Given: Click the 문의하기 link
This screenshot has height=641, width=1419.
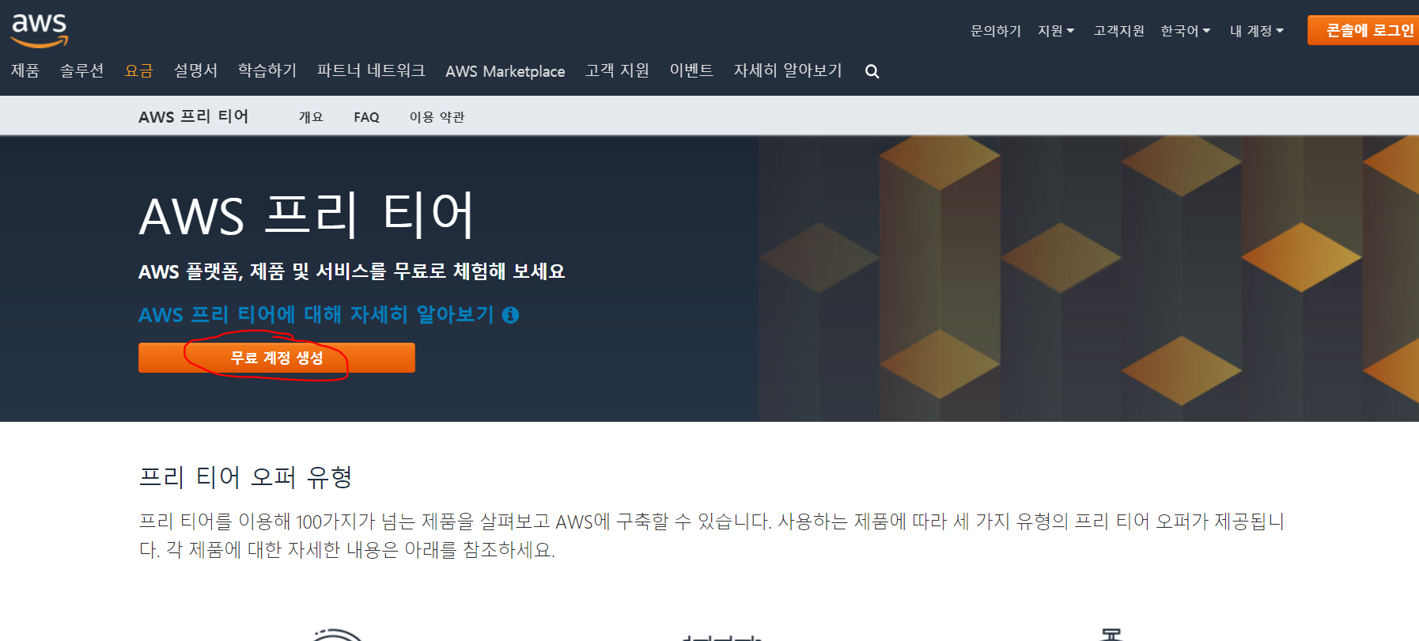Looking at the screenshot, I should click(x=996, y=31).
